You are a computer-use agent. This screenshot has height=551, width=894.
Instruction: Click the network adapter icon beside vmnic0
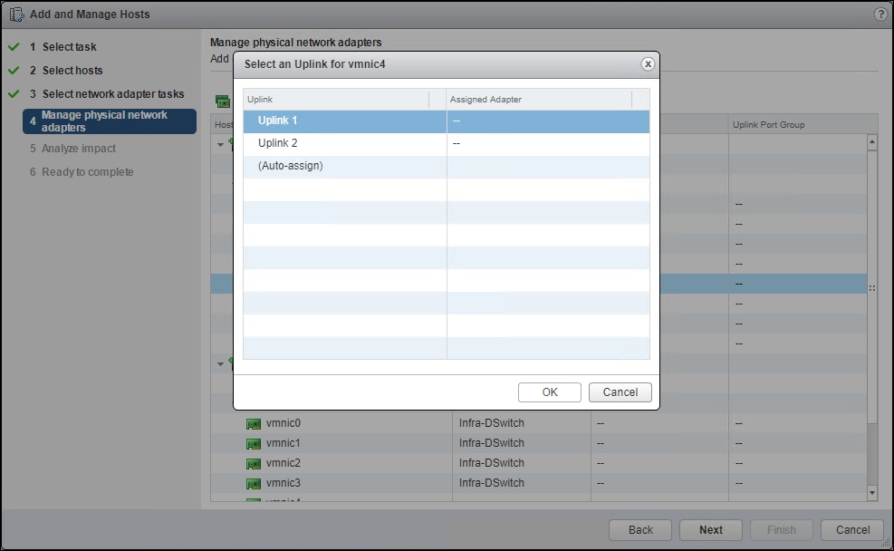254,423
